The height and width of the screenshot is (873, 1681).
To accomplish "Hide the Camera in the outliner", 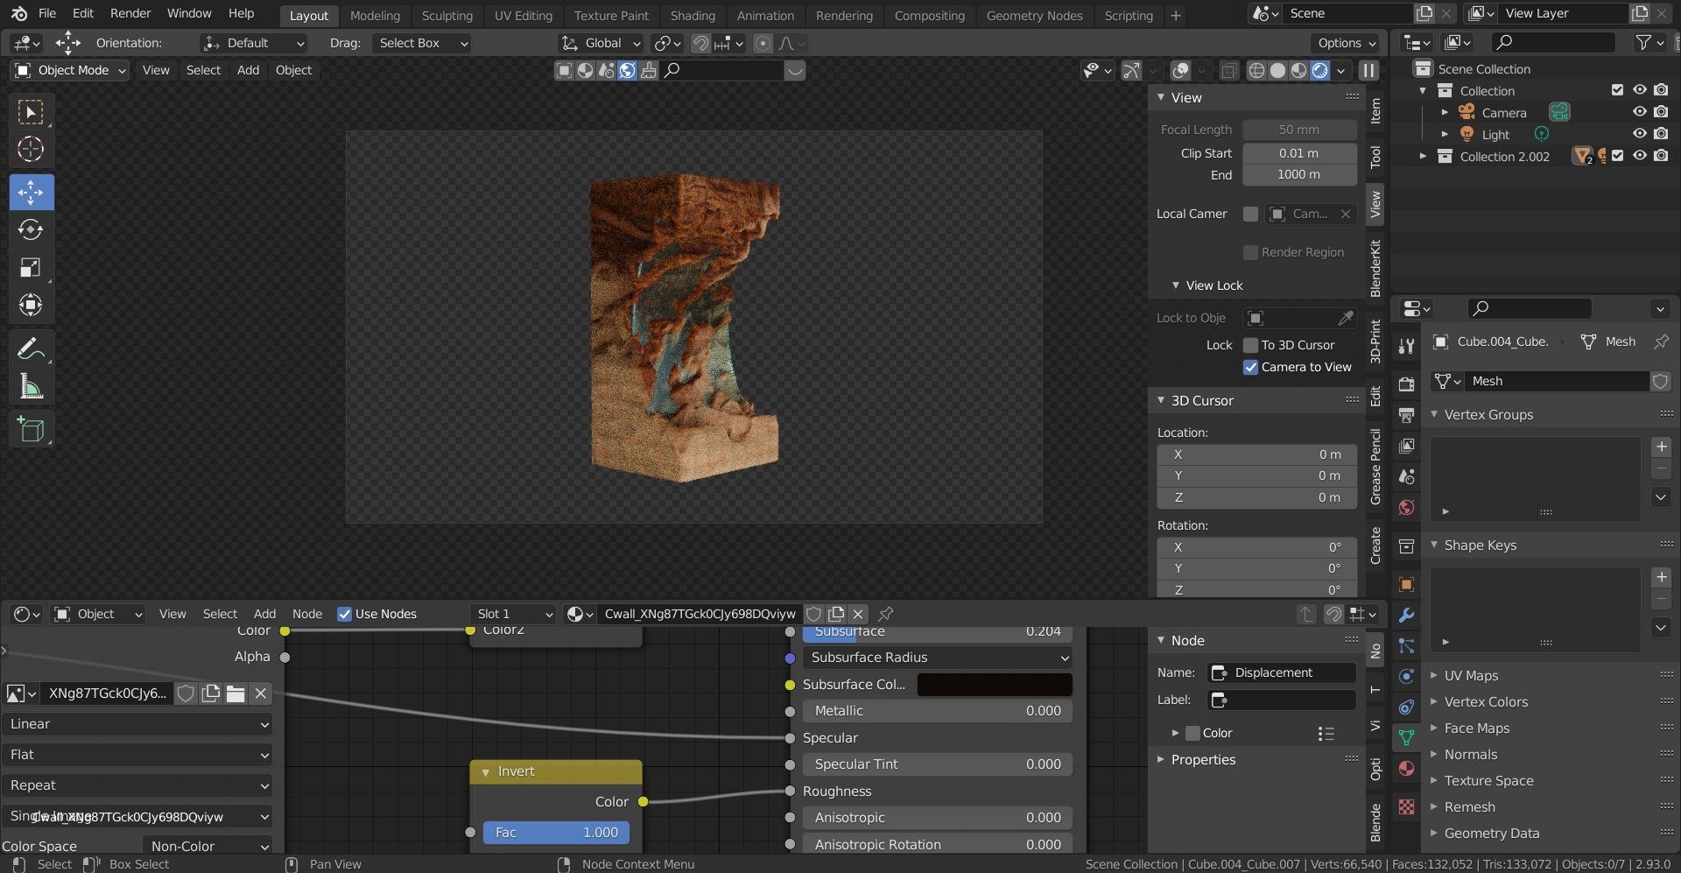I will [x=1639, y=112].
